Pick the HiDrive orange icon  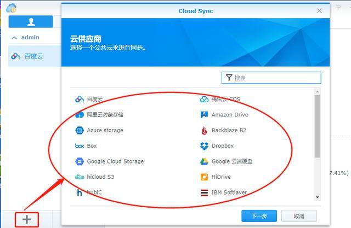point(204,177)
